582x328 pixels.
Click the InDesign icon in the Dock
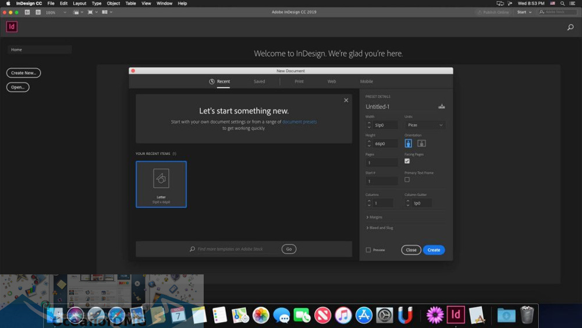(456, 315)
